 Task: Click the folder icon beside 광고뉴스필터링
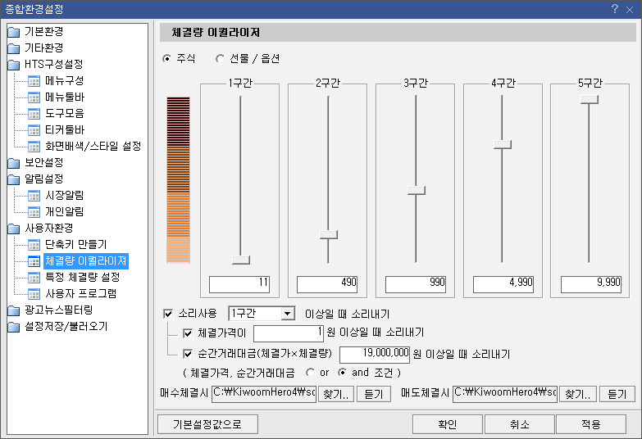[x=13, y=310]
